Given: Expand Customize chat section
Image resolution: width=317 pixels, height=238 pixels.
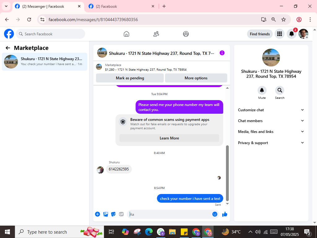Looking at the screenshot, I should click(271, 110).
